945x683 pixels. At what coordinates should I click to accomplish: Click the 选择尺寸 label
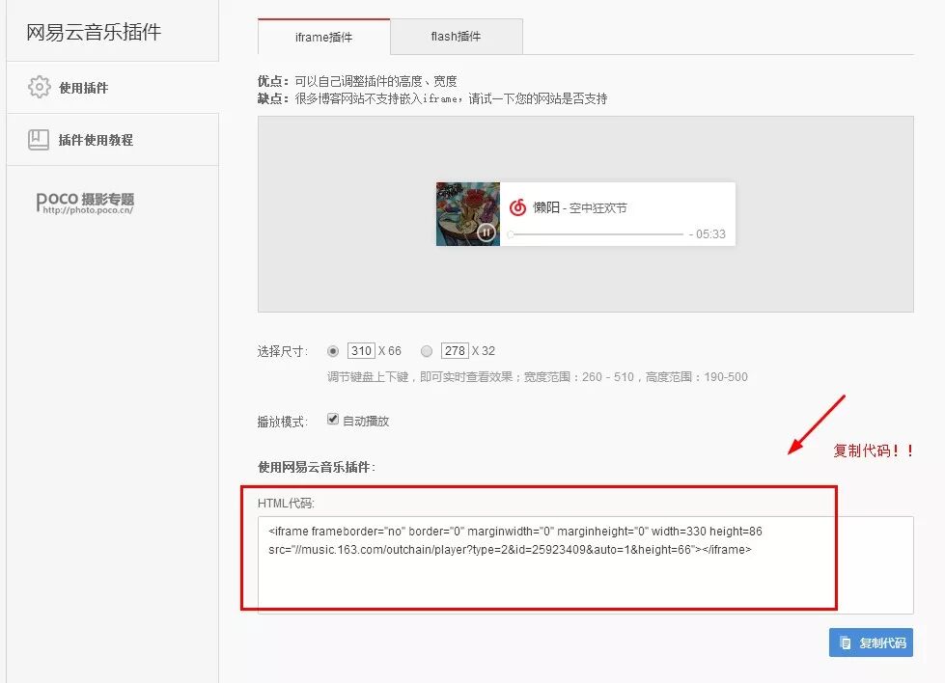[x=283, y=351]
